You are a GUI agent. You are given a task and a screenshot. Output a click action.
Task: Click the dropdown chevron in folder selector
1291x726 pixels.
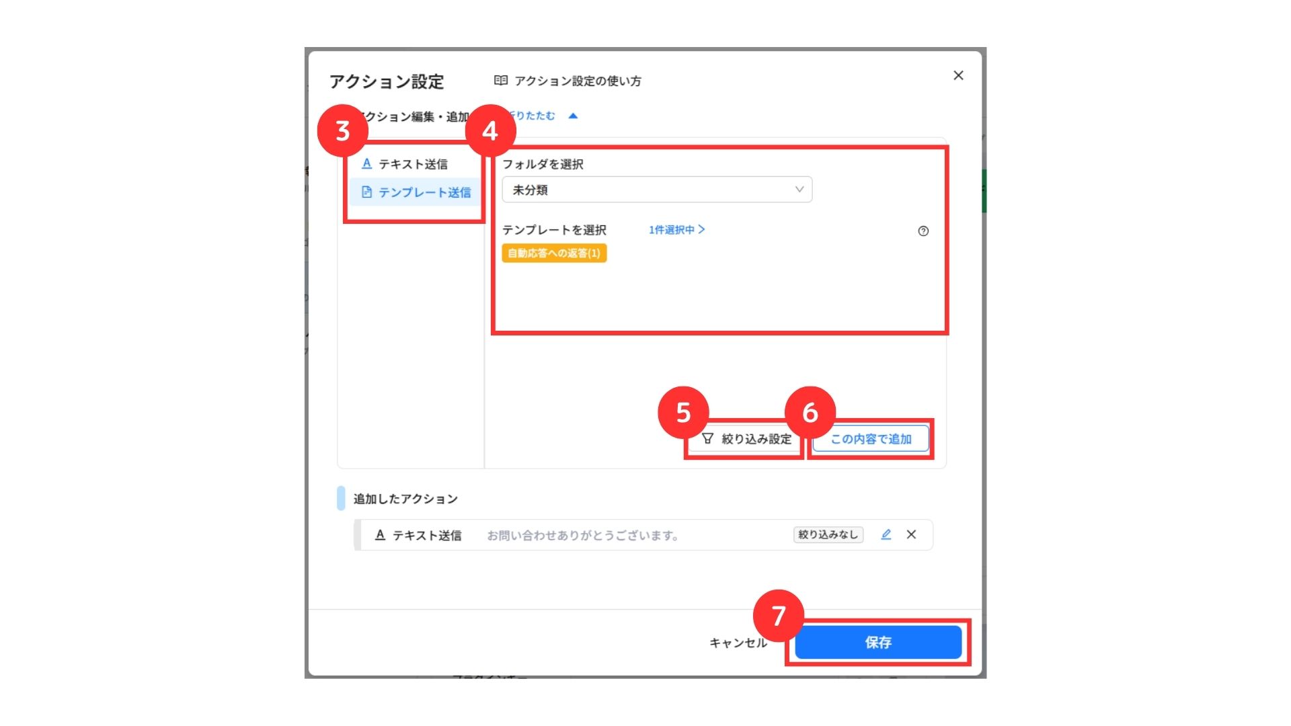[799, 190]
